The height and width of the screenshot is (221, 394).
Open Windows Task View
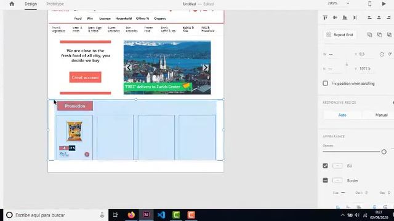tap(116, 215)
